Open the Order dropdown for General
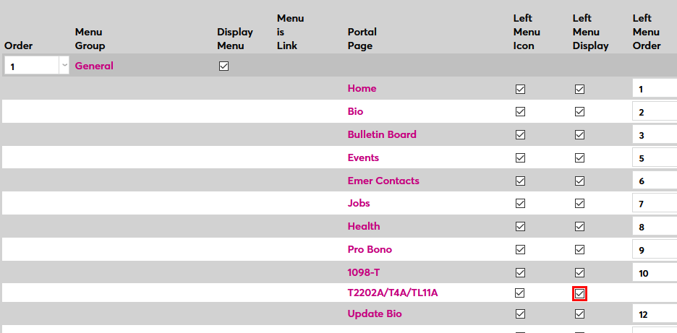Viewport: 677px width, 333px height. coord(64,66)
